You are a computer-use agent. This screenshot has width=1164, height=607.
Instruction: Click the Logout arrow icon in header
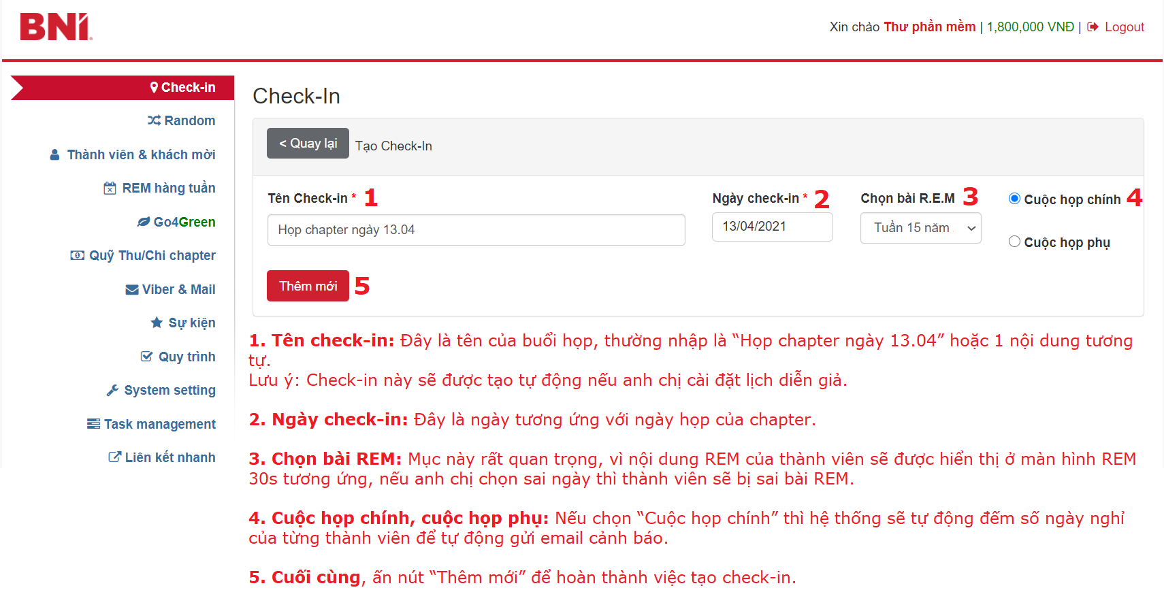(x=1093, y=27)
